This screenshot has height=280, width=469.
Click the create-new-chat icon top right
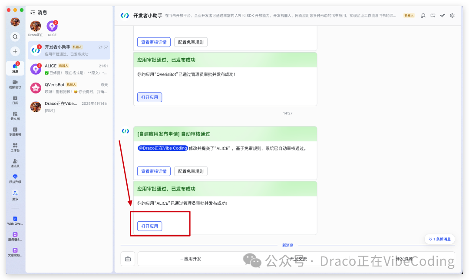coord(433,15)
